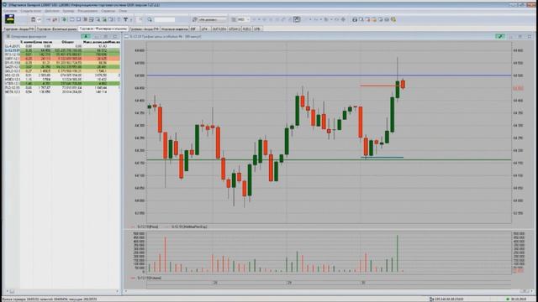
Task: Click the magnifier icon beside search field
Action: (150, 19)
